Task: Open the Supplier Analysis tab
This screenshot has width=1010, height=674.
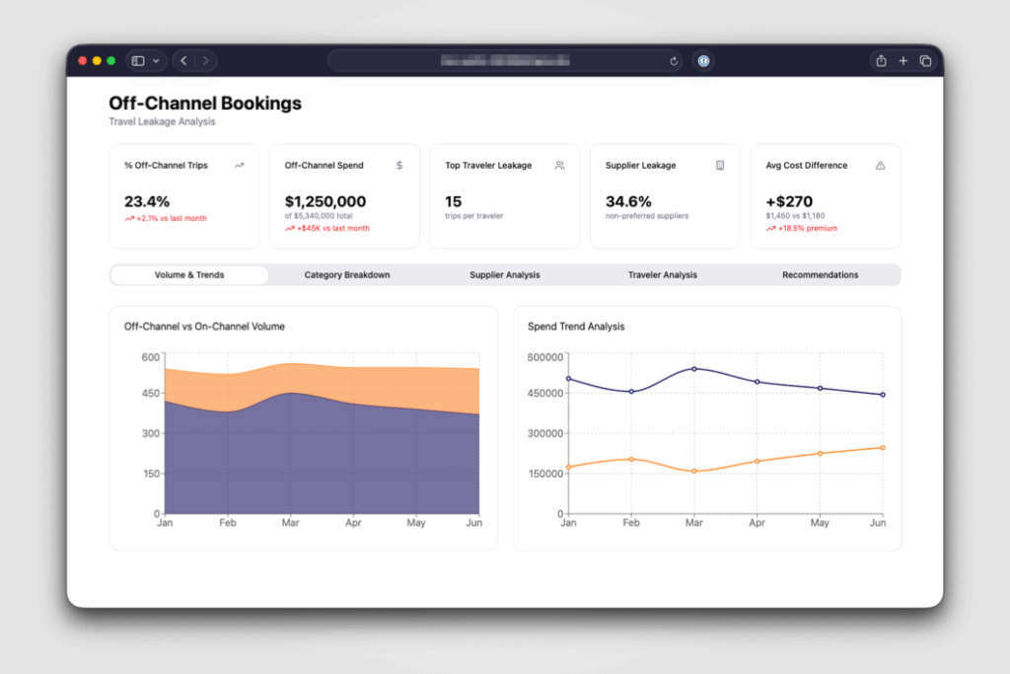Action: (x=505, y=275)
